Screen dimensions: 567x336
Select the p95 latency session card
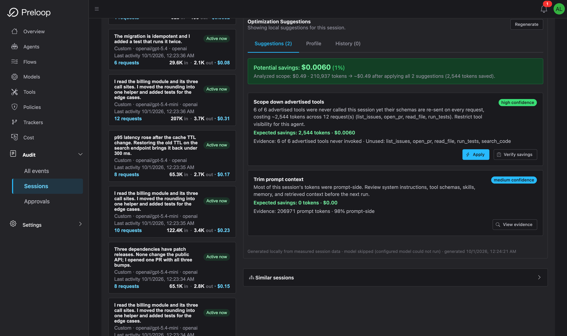tap(172, 156)
